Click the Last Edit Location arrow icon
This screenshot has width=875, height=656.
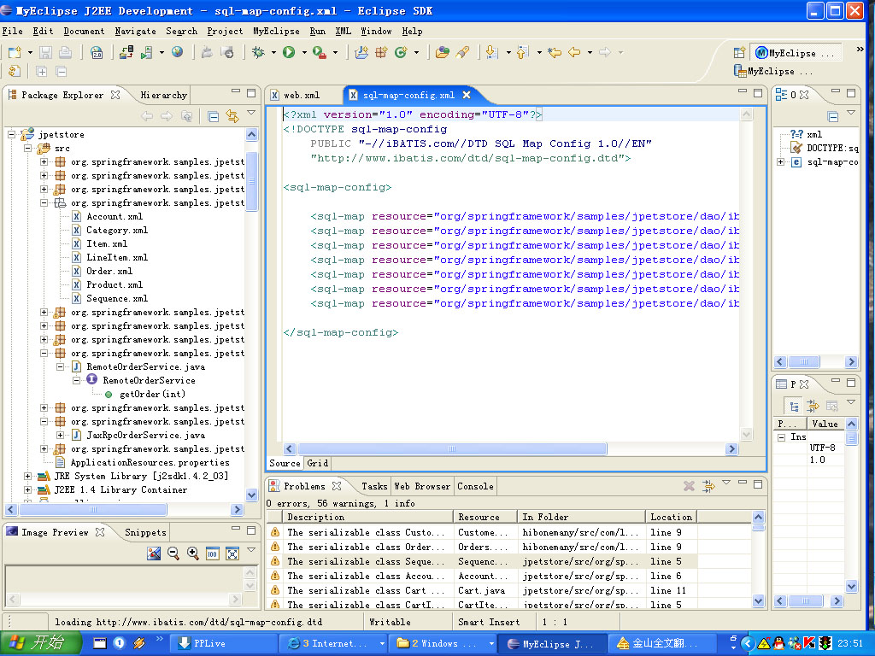pos(554,52)
